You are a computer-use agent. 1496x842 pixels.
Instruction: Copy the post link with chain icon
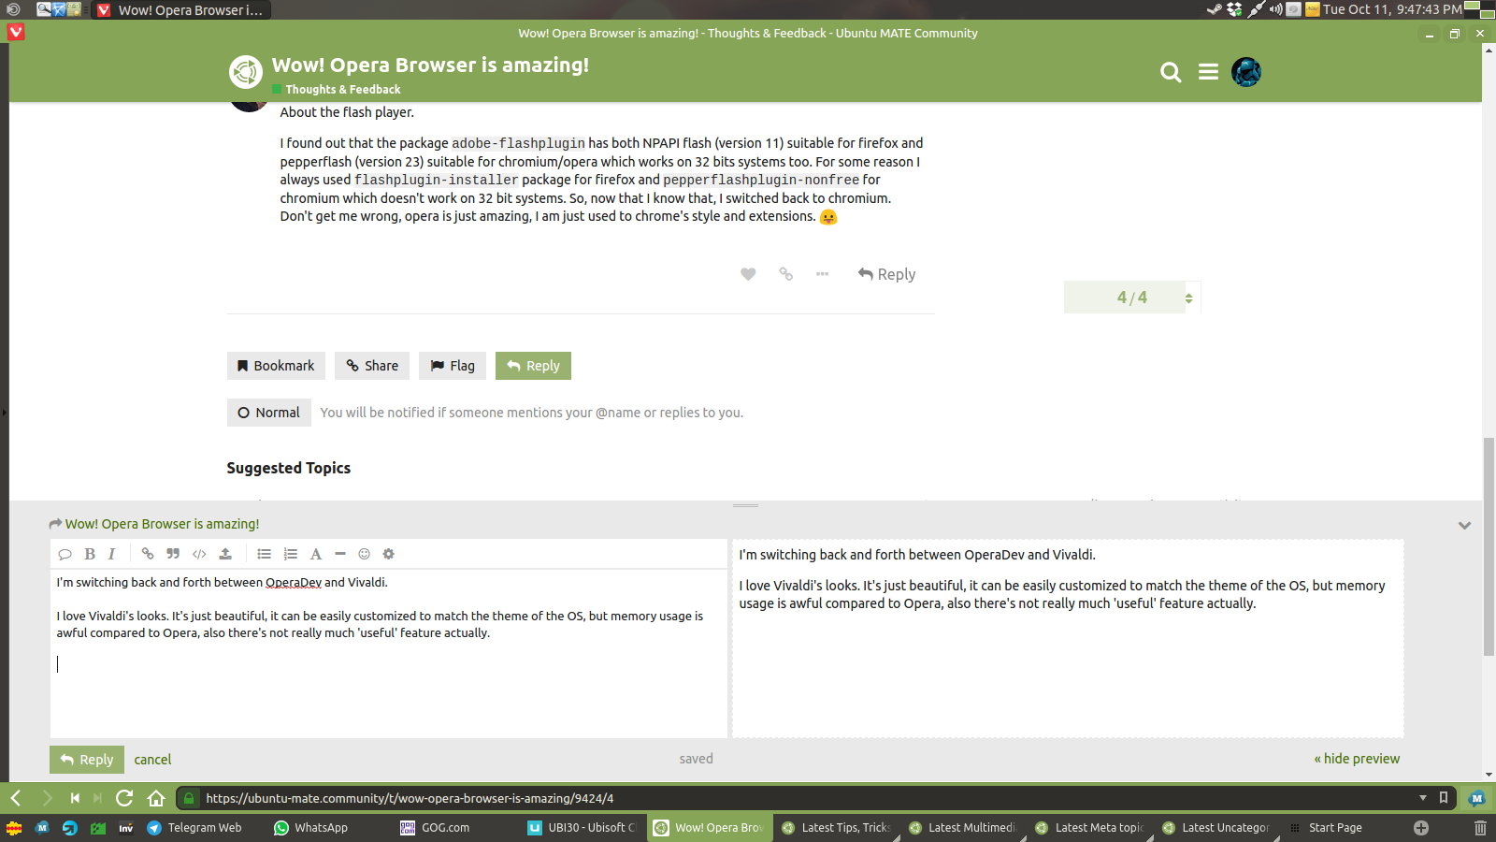(785, 274)
